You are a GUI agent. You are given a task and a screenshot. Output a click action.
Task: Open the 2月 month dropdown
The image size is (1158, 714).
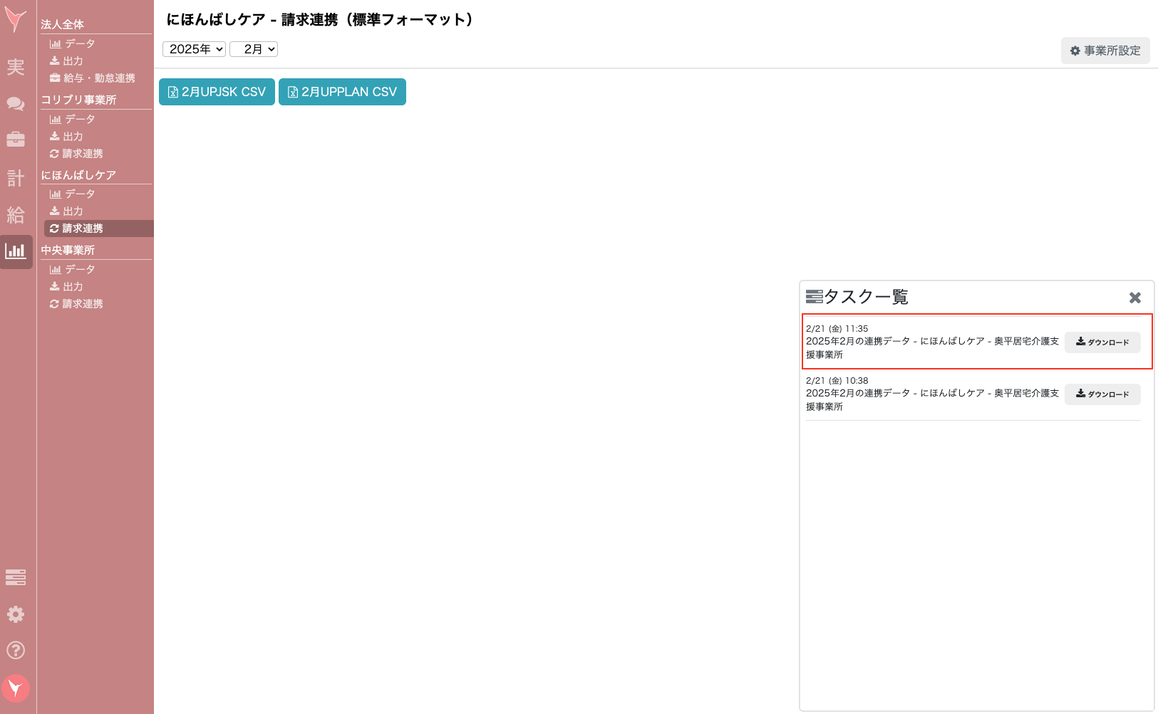(x=254, y=48)
